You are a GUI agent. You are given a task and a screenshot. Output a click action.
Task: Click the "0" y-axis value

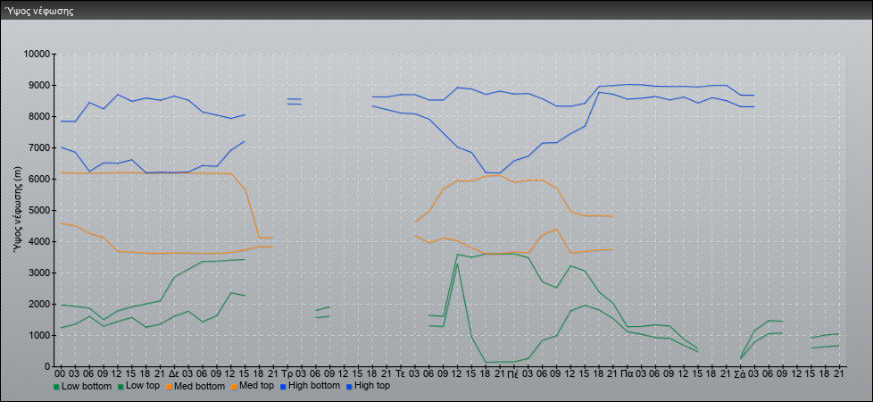click(x=48, y=366)
